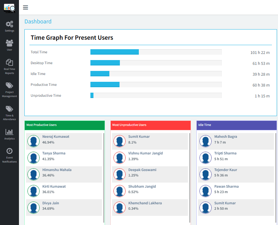
Task: Open Project Management tag icon
Action: pos(9,86)
